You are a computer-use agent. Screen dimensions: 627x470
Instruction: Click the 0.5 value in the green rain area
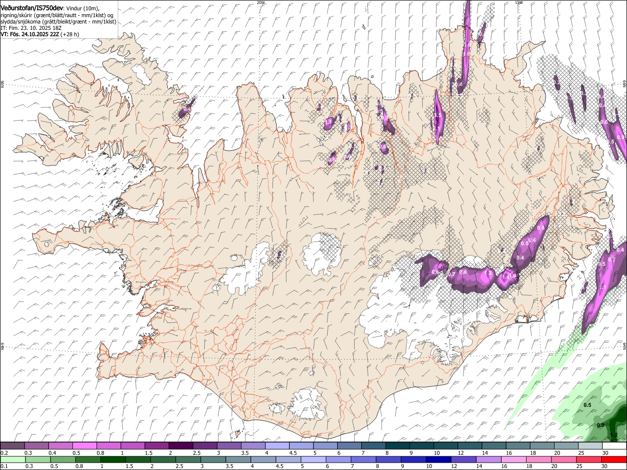(587, 405)
